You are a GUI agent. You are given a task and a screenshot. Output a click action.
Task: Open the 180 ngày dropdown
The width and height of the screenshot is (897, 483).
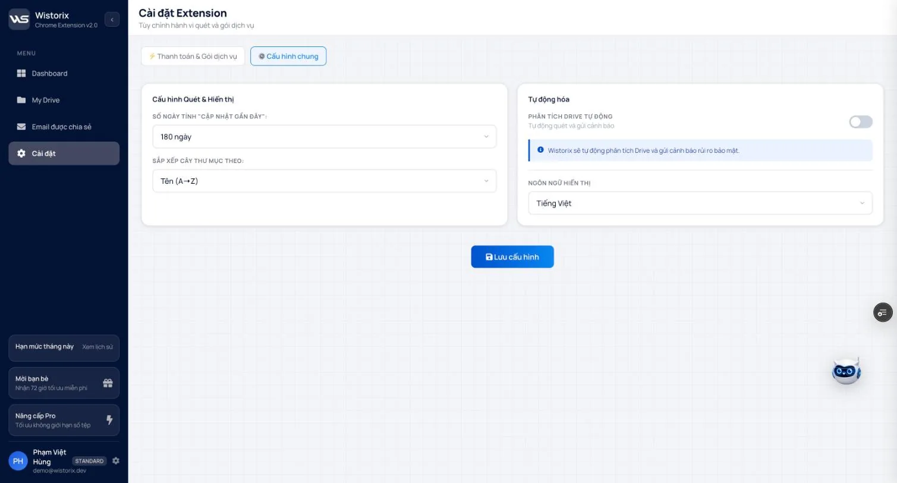click(325, 137)
